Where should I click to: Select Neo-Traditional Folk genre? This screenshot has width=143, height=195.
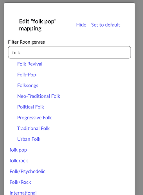tap(39, 96)
